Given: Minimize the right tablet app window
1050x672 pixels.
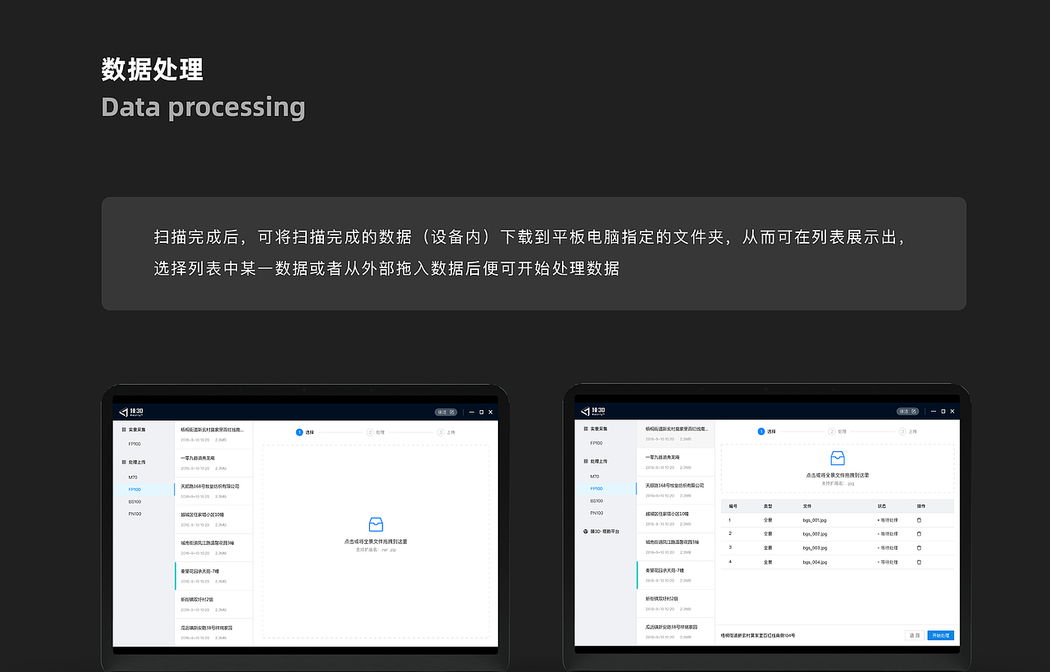Looking at the screenshot, I should pos(934,411).
